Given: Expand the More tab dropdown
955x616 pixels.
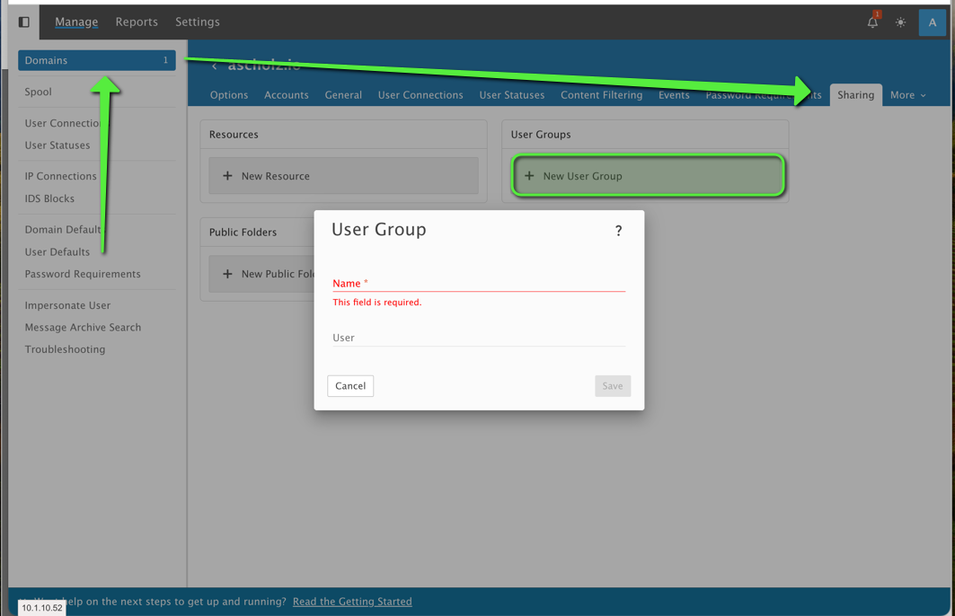Looking at the screenshot, I should (x=907, y=95).
